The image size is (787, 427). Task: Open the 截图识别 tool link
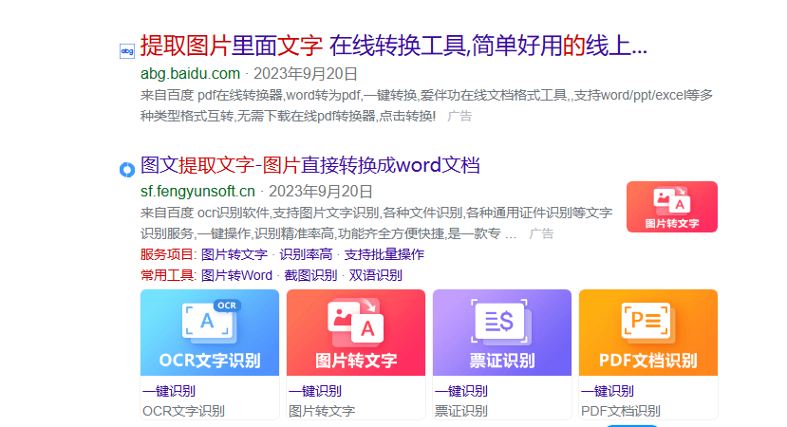click(x=310, y=275)
